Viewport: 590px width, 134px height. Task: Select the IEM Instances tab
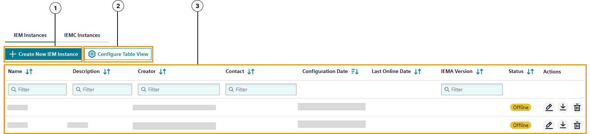30,35
